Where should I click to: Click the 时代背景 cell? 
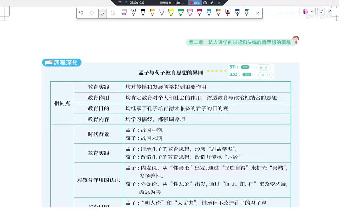click(98, 134)
